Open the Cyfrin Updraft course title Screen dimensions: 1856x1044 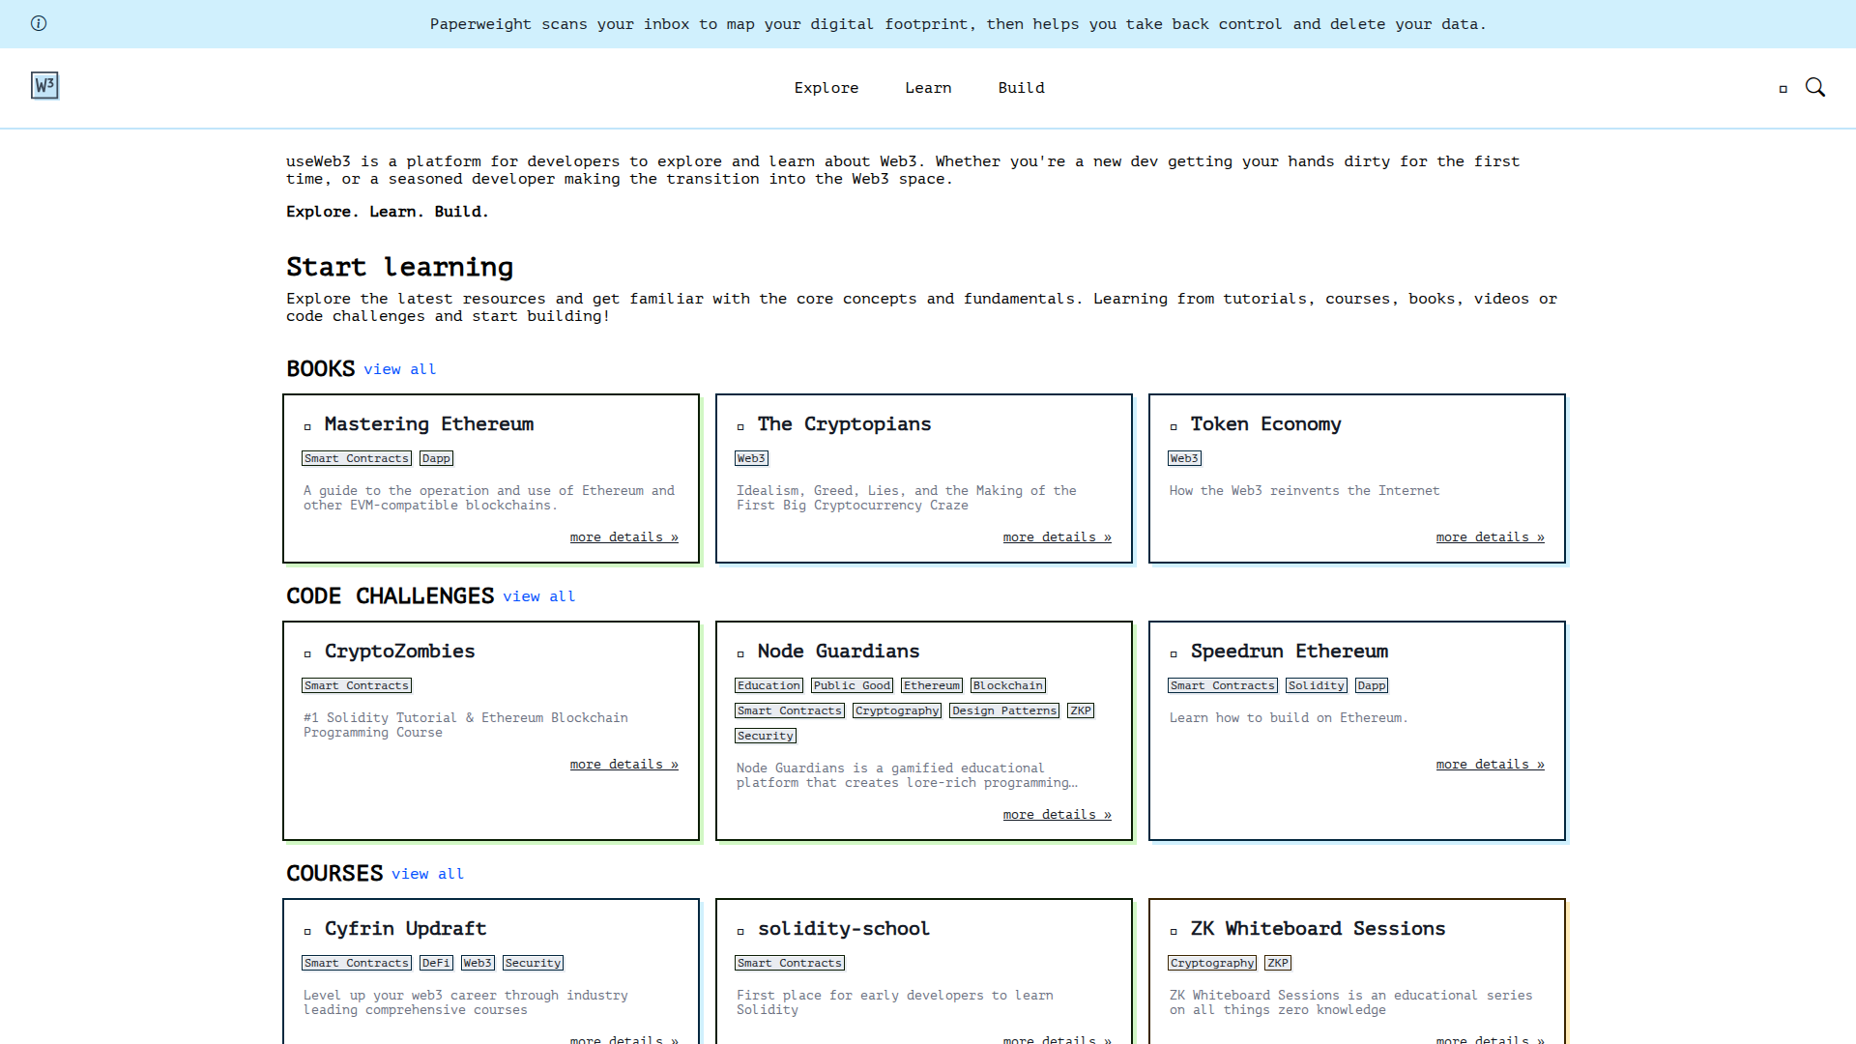coord(405,929)
